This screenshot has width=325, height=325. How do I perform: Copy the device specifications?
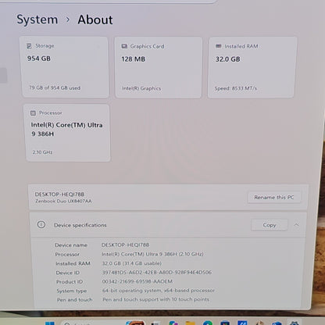(x=270, y=225)
